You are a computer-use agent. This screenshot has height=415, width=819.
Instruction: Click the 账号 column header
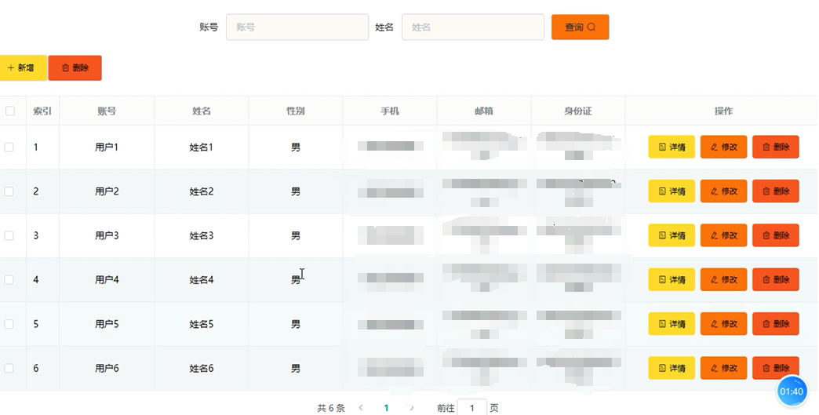(x=107, y=111)
